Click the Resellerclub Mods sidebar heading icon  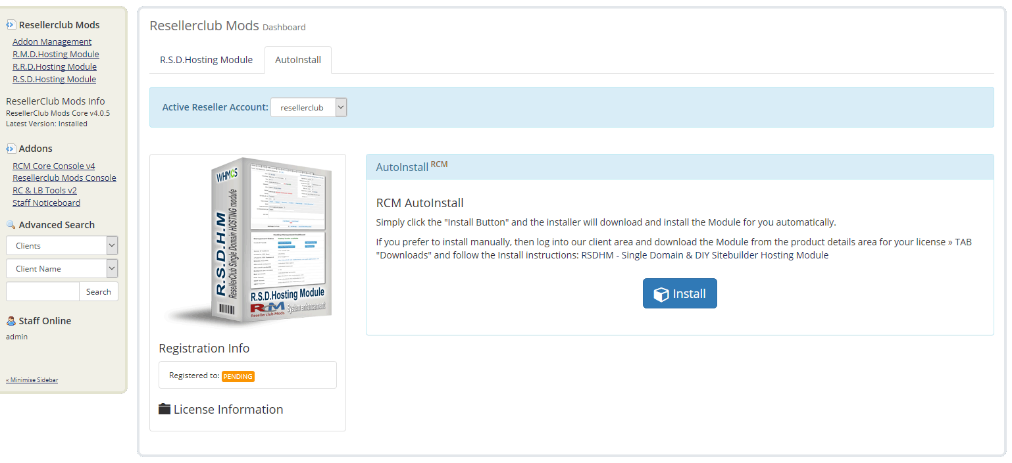tap(11, 25)
